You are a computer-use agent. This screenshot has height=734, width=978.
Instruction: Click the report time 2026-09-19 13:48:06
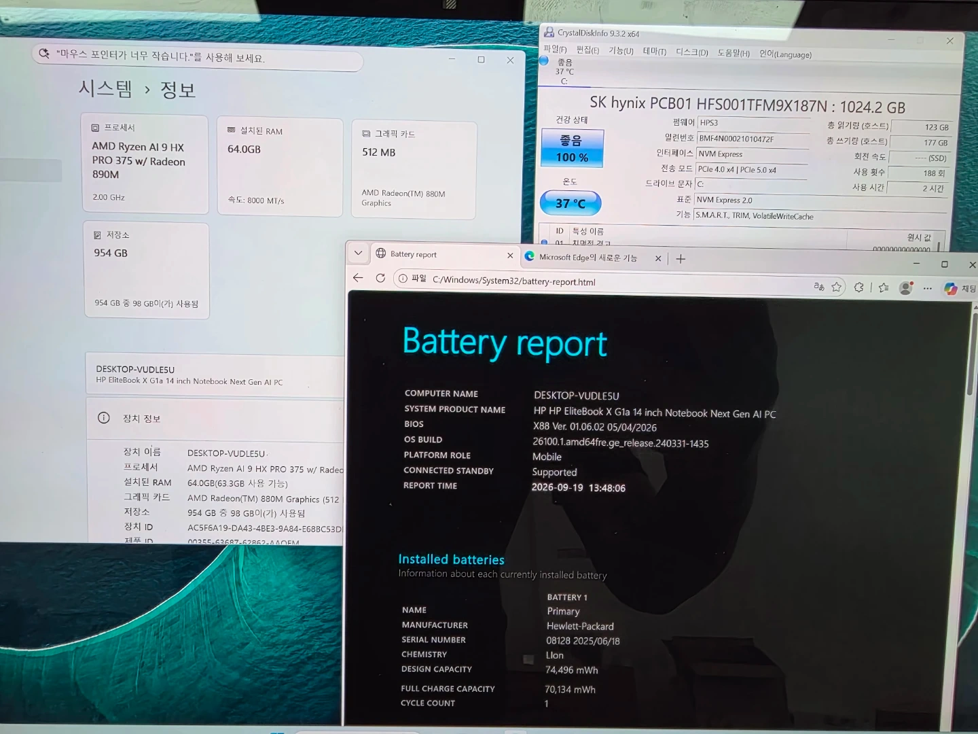[x=579, y=487]
